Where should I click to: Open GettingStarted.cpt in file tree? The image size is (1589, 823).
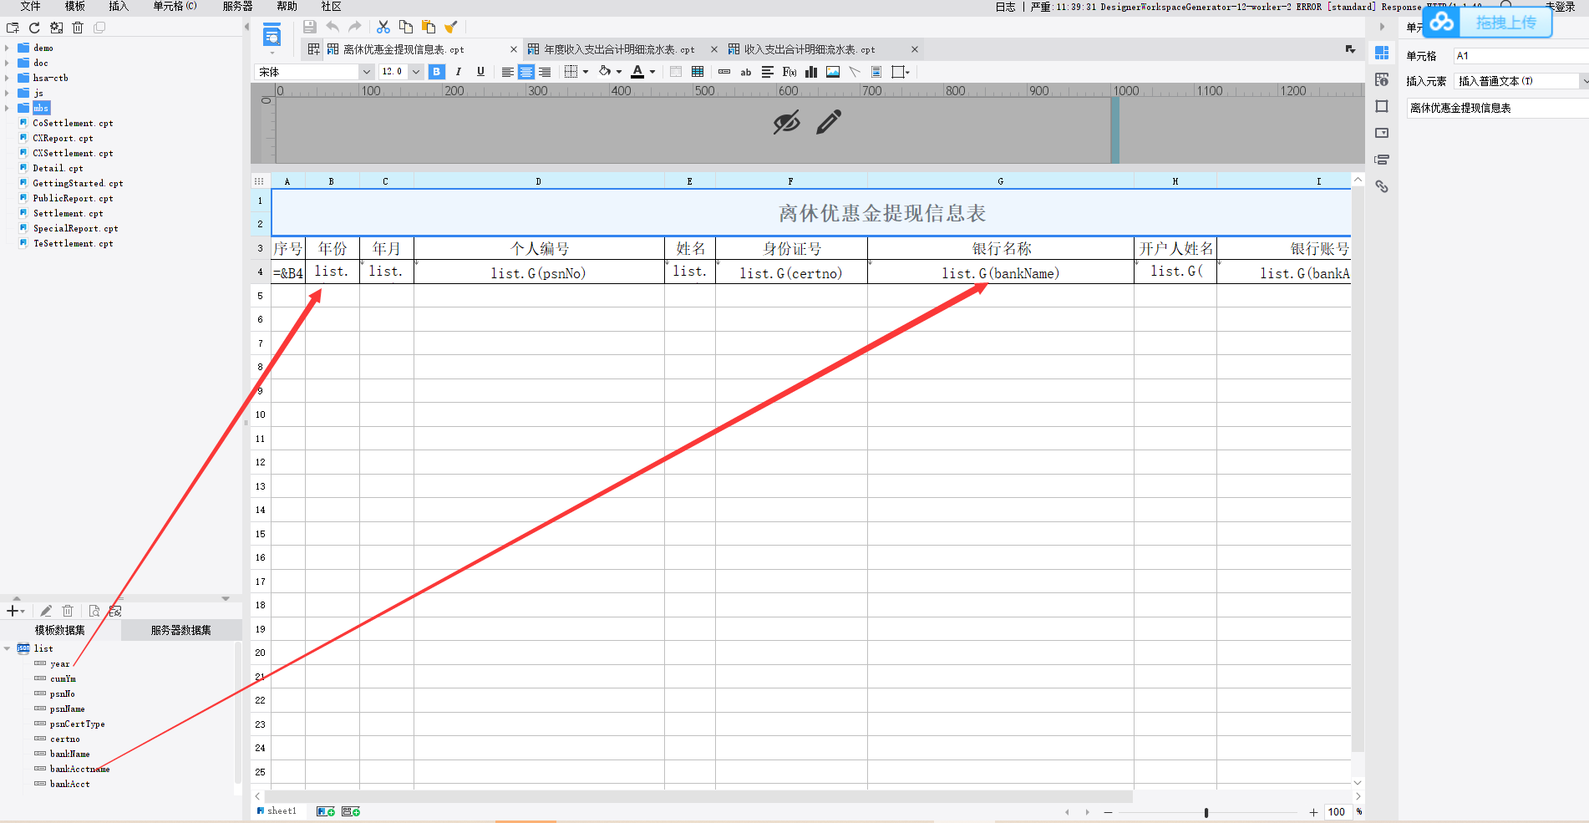pos(78,183)
